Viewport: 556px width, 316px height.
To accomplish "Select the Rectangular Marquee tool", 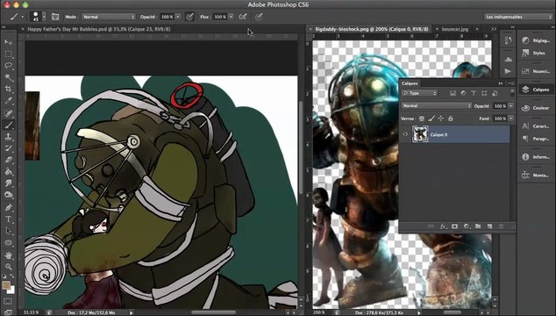I will tap(9, 54).
